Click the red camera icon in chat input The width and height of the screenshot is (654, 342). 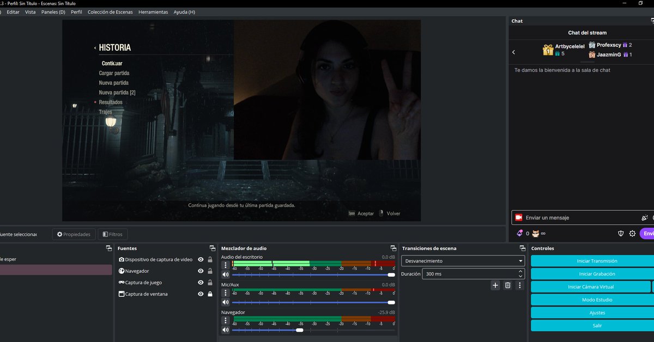[x=519, y=217]
